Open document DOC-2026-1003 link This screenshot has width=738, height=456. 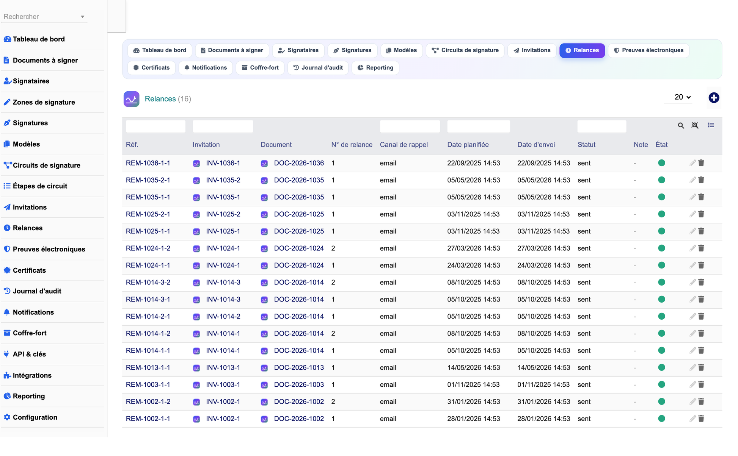[299, 385]
